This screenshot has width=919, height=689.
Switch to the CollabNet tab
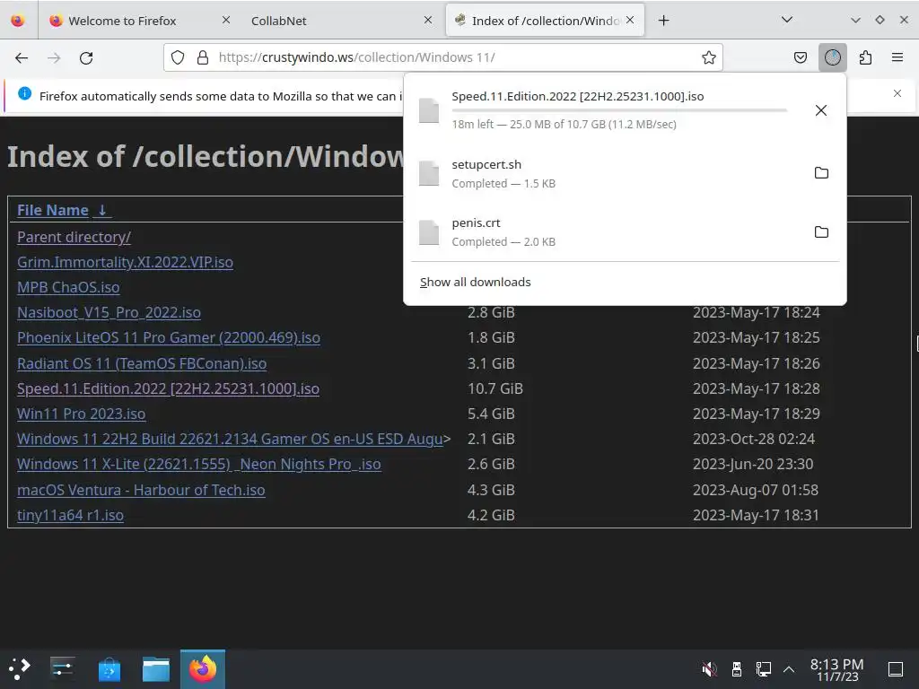342,21
